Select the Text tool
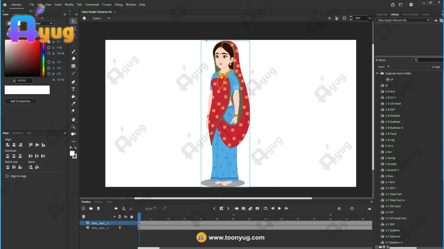The height and width of the screenshot is (249, 444). 73,89
